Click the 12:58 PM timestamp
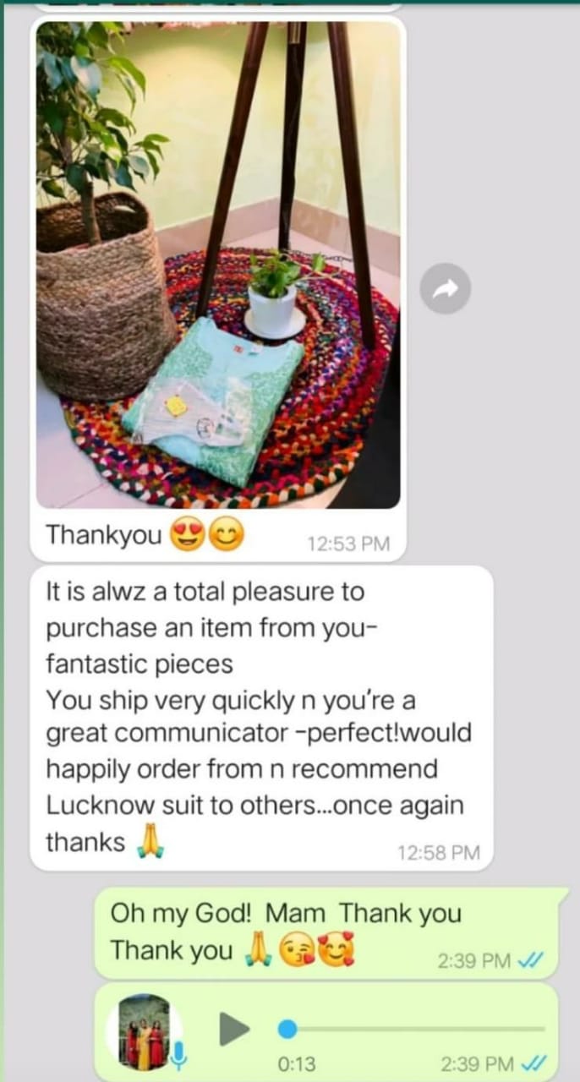 [x=439, y=853]
